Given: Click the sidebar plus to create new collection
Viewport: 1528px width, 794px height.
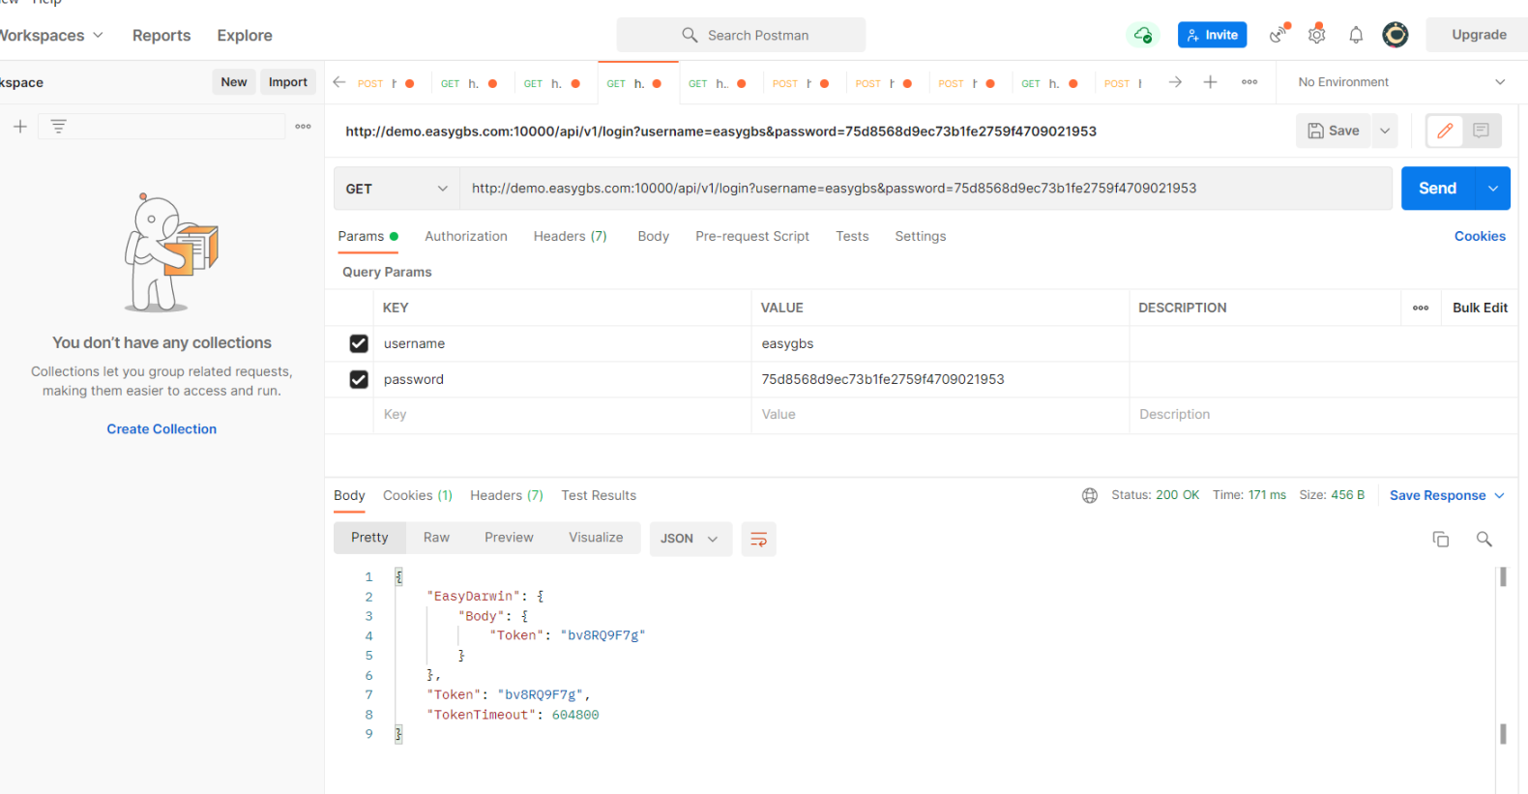Looking at the screenshot, I should click(x=19, y=127).
